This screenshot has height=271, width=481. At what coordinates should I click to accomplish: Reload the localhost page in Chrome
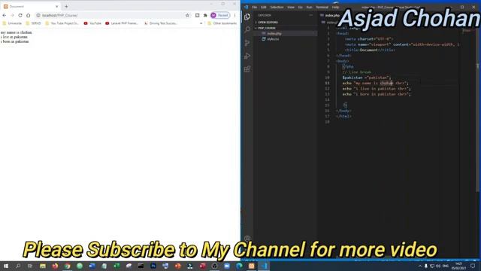(x=20, y=15)
